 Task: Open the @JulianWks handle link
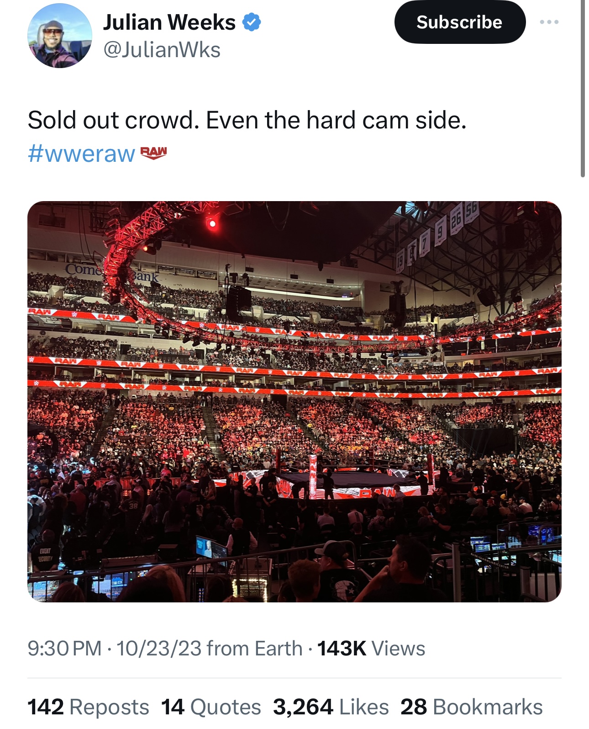click(x=162, y=50)
